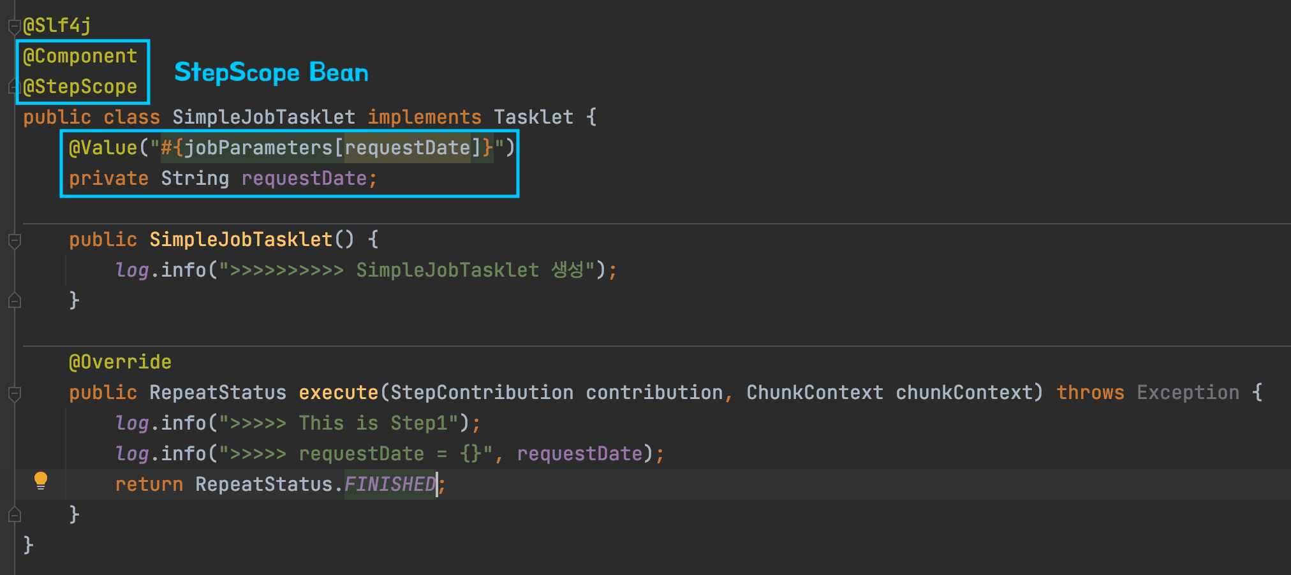
Task: Collapse the SimpleJobTasklet constructor using gutter fold
Action: [14, 240]
